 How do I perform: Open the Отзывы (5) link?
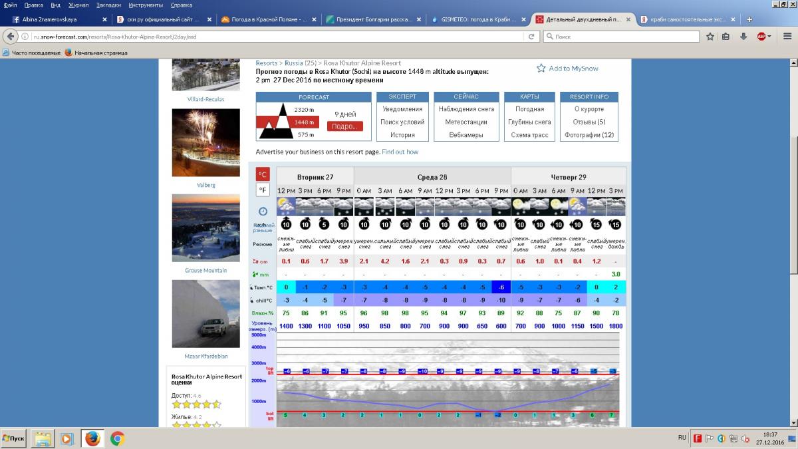589,122
